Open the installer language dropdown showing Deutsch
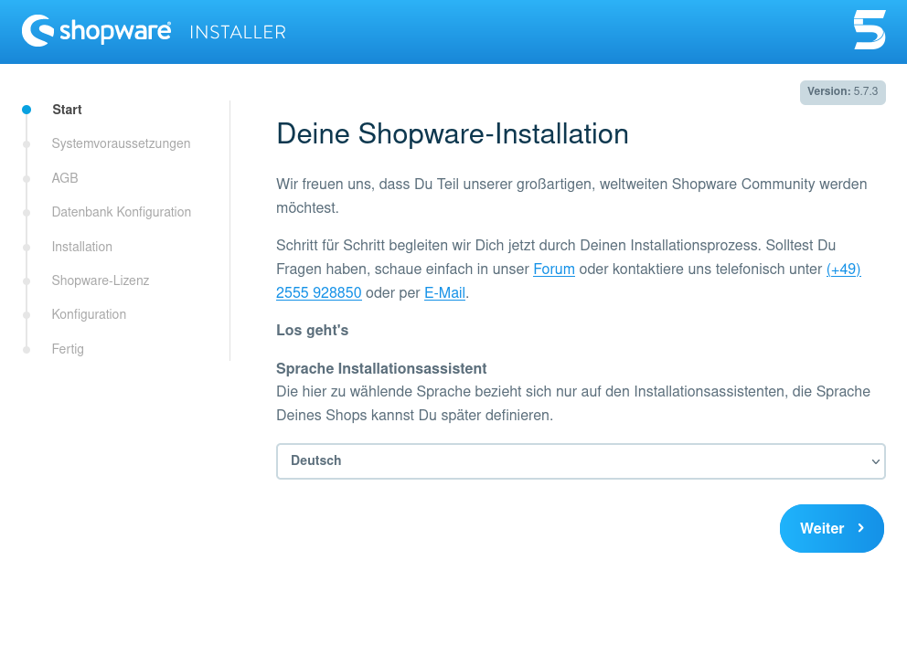Image resolution: width=907 pixels, height=645 pixels. tap(581, 461)
